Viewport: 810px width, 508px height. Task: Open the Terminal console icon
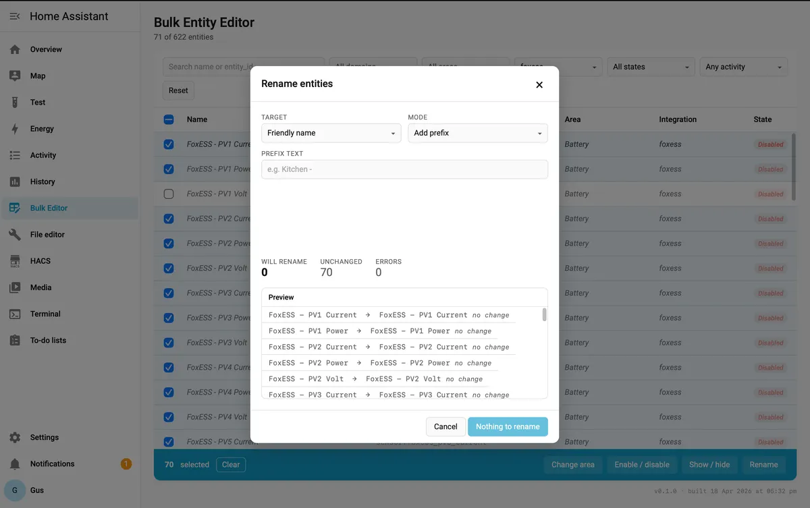(x=15, y=314)
